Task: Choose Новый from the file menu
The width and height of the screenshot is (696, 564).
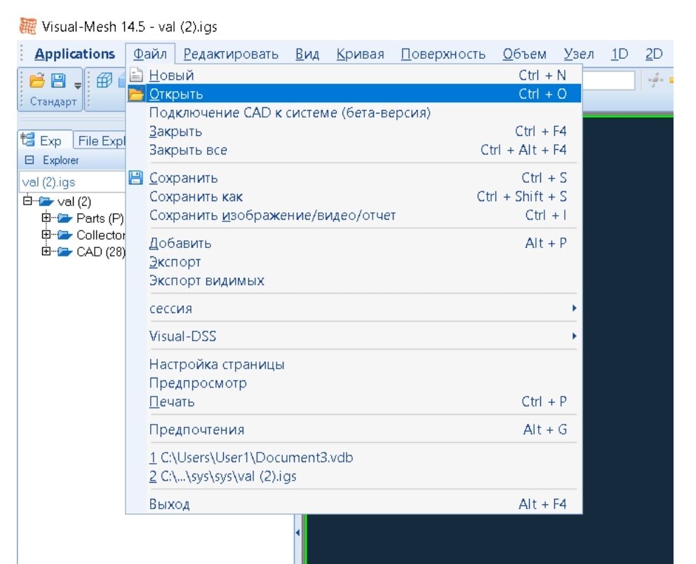Action: (x=354, y=75)
